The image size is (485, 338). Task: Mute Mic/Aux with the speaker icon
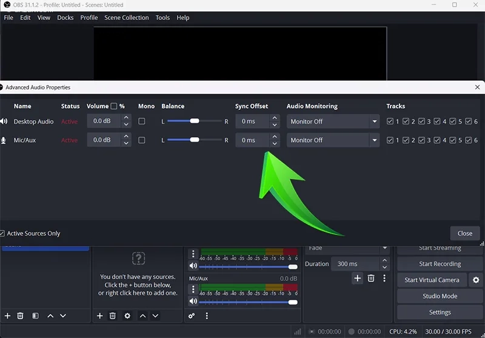193,301
